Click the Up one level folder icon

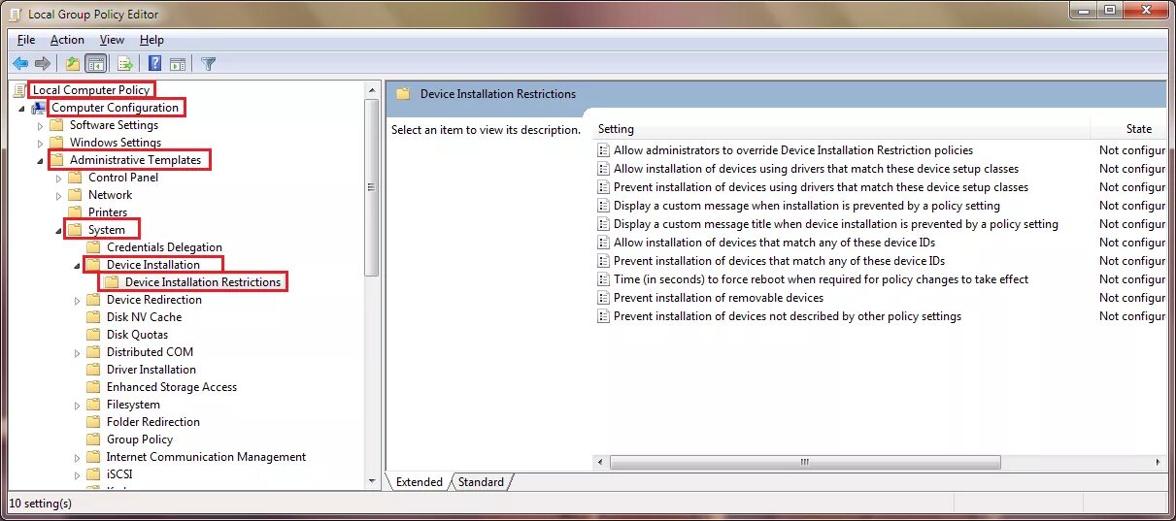(x=73, y=64)
